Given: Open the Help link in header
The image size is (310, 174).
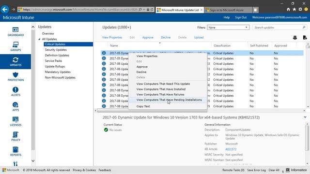Looking at the screenshot, I should tap(227, 17).
